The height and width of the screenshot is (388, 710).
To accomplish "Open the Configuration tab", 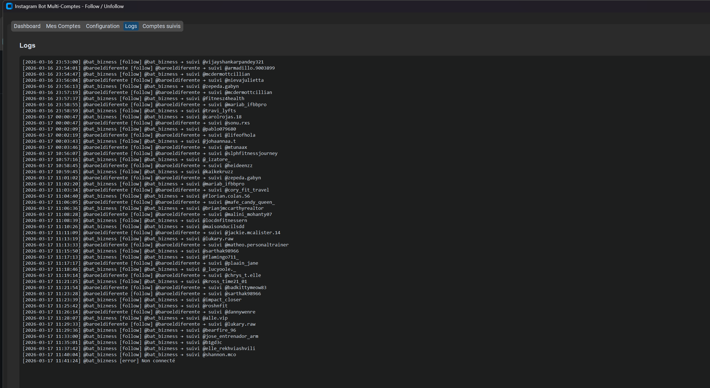I will pos(103,26).
